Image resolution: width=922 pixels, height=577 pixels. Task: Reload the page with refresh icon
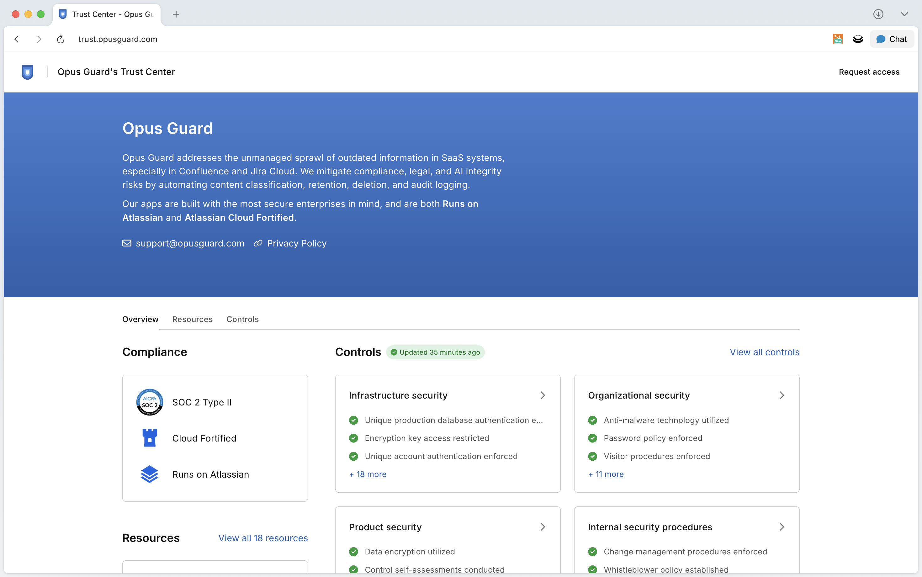tap(60, 39)
